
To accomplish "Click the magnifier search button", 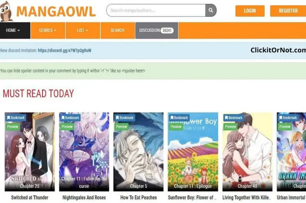I will [x=211, y=10].
